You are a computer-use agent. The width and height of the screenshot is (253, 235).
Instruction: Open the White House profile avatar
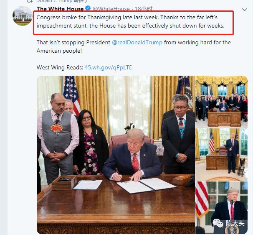(23, 16)
